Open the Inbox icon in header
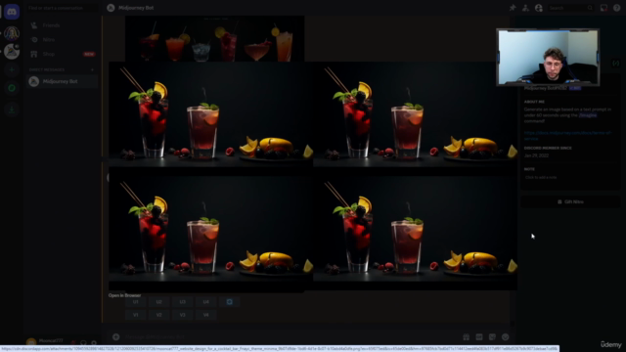The height and width of the screenshot is (352, 626). point(604,8)
